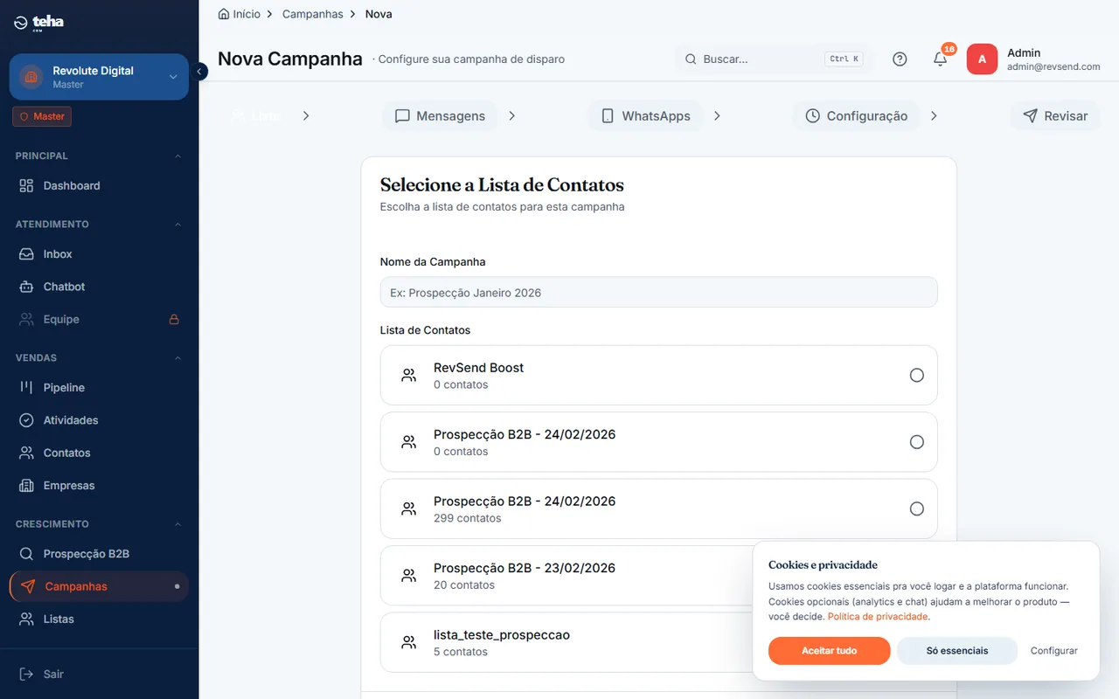Click Nome da Campanha input field

pyautogui.click(x=658, y=293)
